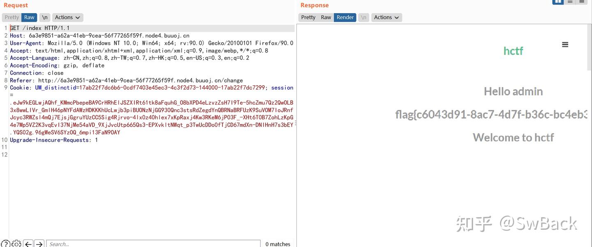Open the hamburger menu on hctf page
Image resolution: width=592 pixels, height=247 pixels.
(x=565, y=45)
